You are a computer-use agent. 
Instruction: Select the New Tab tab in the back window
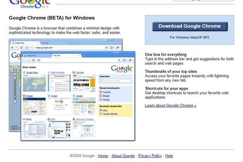(55, 43)
